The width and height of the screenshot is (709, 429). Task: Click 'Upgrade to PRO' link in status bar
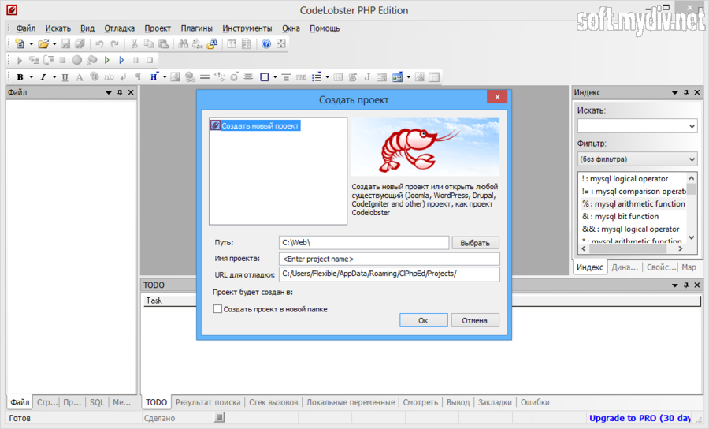[640, 418]
